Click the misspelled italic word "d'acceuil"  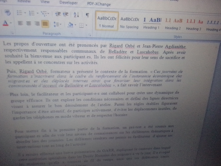(x=48, y=85)
